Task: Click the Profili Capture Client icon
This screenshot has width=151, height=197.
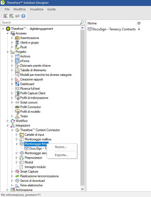Action: pos(17,93)
